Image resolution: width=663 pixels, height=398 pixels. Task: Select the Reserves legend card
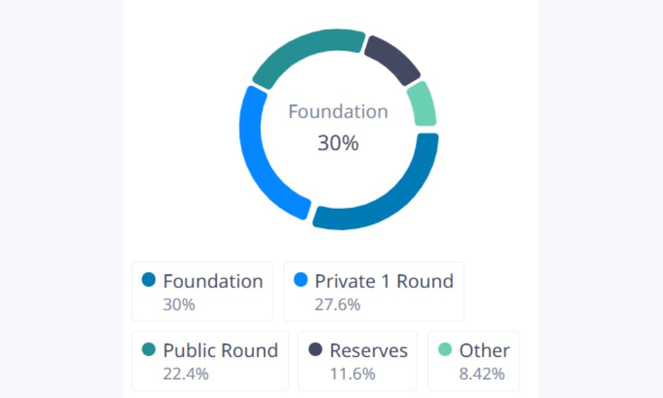[x=358, y=361]
